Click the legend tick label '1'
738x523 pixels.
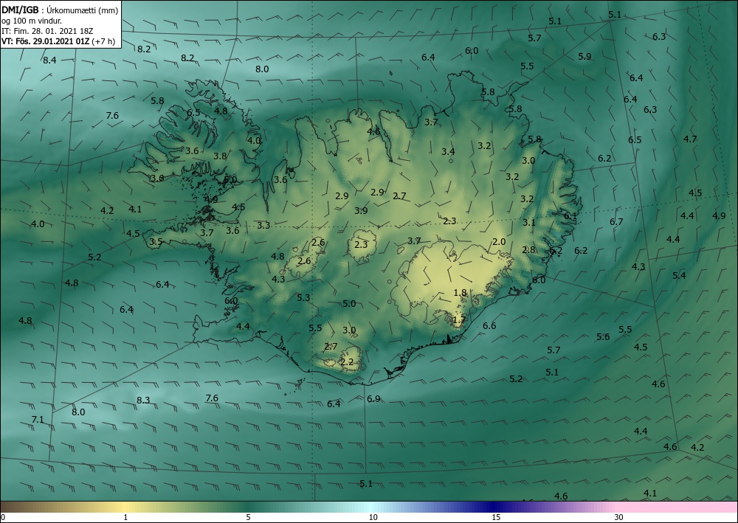125,517
